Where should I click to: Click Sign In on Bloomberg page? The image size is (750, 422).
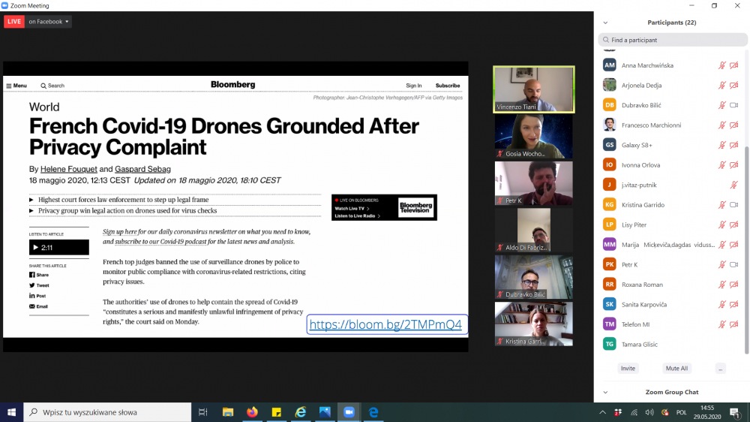(x=414, y=86)
